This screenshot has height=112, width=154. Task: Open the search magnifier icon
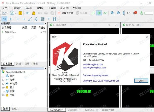(x=129, y=13)
